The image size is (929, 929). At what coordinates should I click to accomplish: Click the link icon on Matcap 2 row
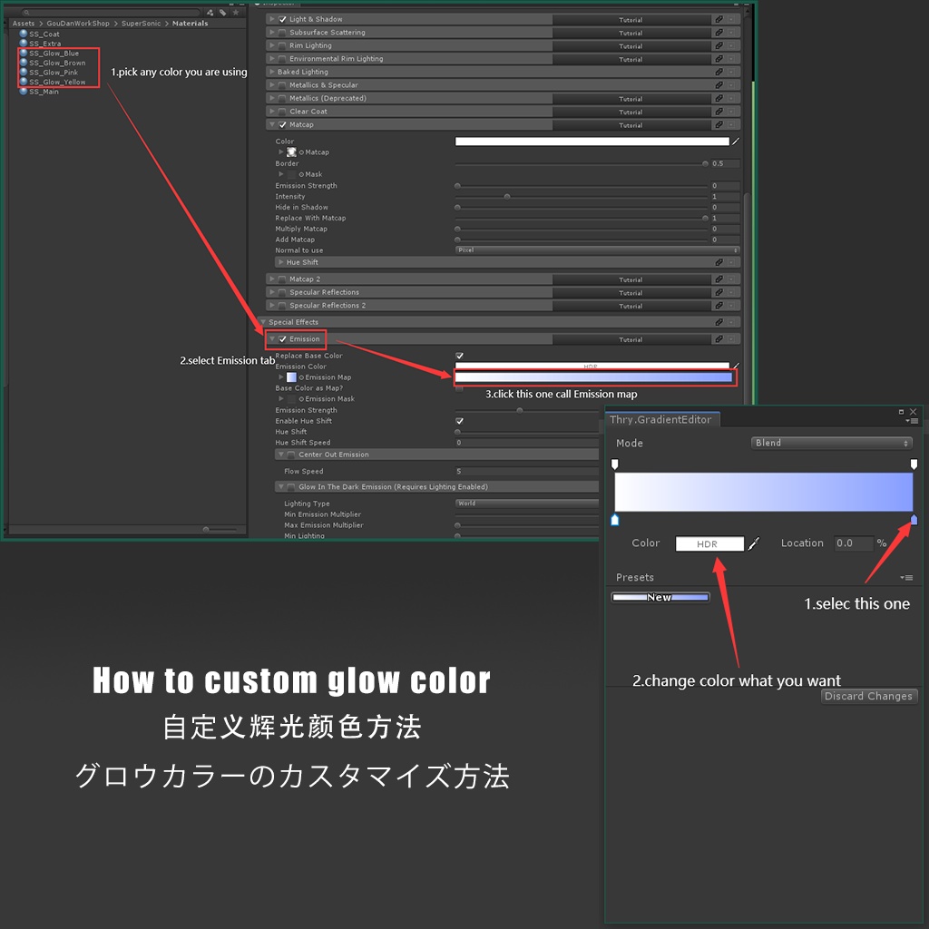pyautogui.click(x=719, y=279)
